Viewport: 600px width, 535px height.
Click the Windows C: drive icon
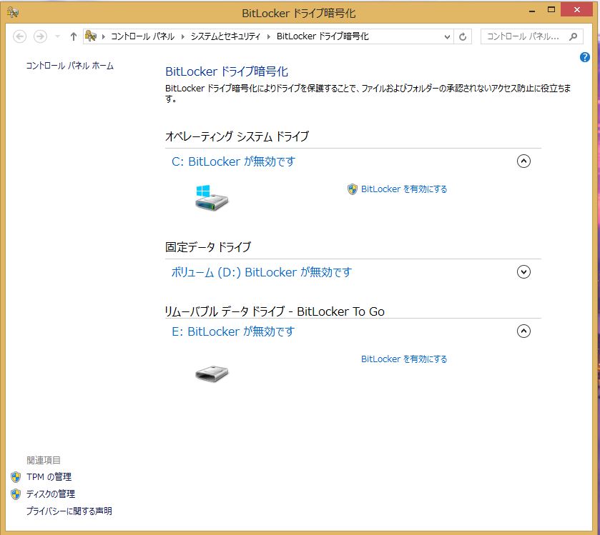coord(211,198)
